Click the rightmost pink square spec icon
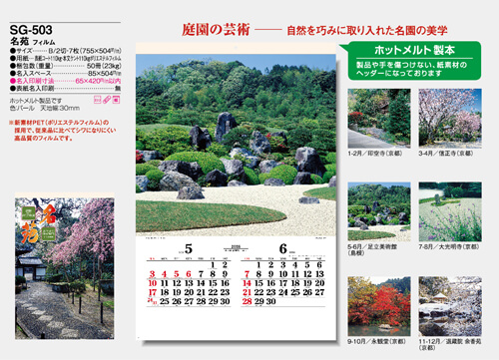The width and height of the screenshot is (499, 360). (116, 100)
